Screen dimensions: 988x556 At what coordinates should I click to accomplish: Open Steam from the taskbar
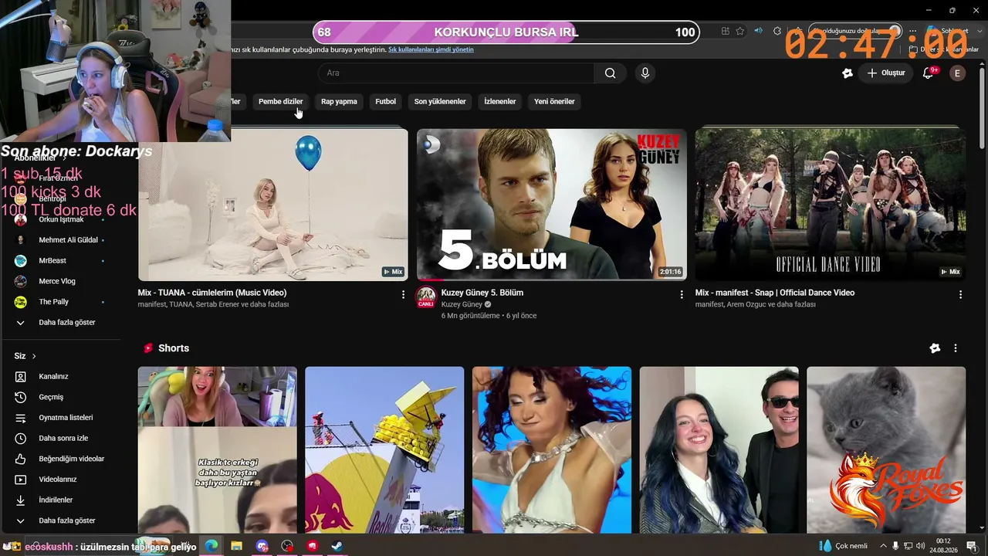[337, 546]
